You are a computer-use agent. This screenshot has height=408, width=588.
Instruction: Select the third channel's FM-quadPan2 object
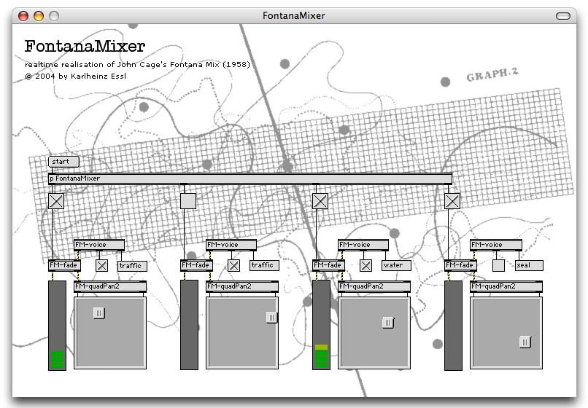[x=374, y=286]
